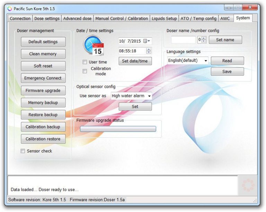Click the Pacific Sun app title icon
266x212 pixels.
pos(10,9)
